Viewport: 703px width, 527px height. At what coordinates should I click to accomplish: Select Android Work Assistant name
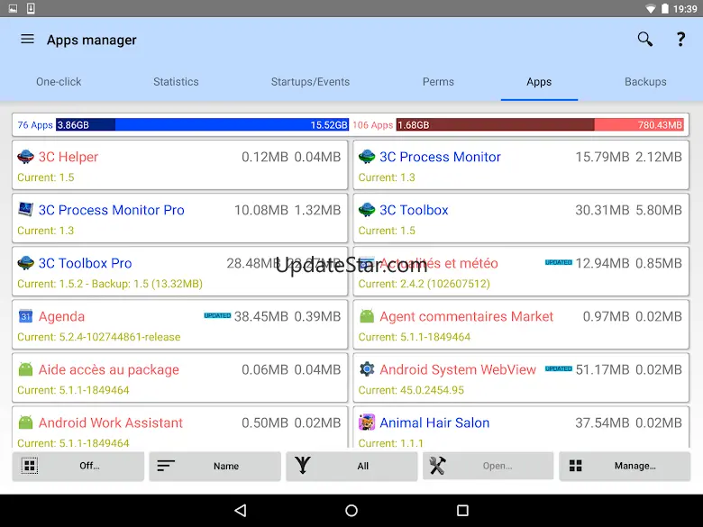click(111, 423)
